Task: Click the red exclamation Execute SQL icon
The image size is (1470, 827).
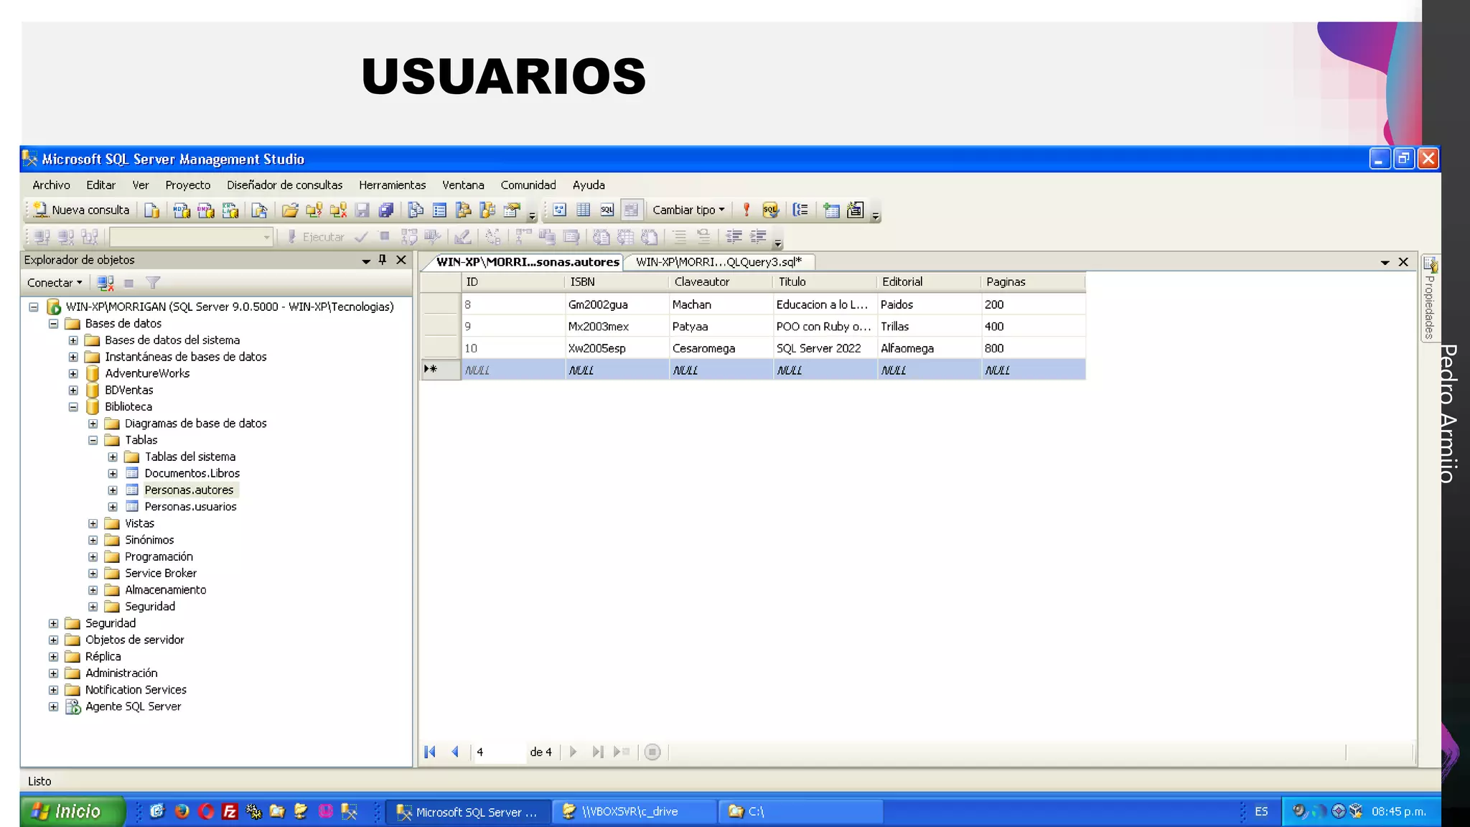Action: (746, 210)
